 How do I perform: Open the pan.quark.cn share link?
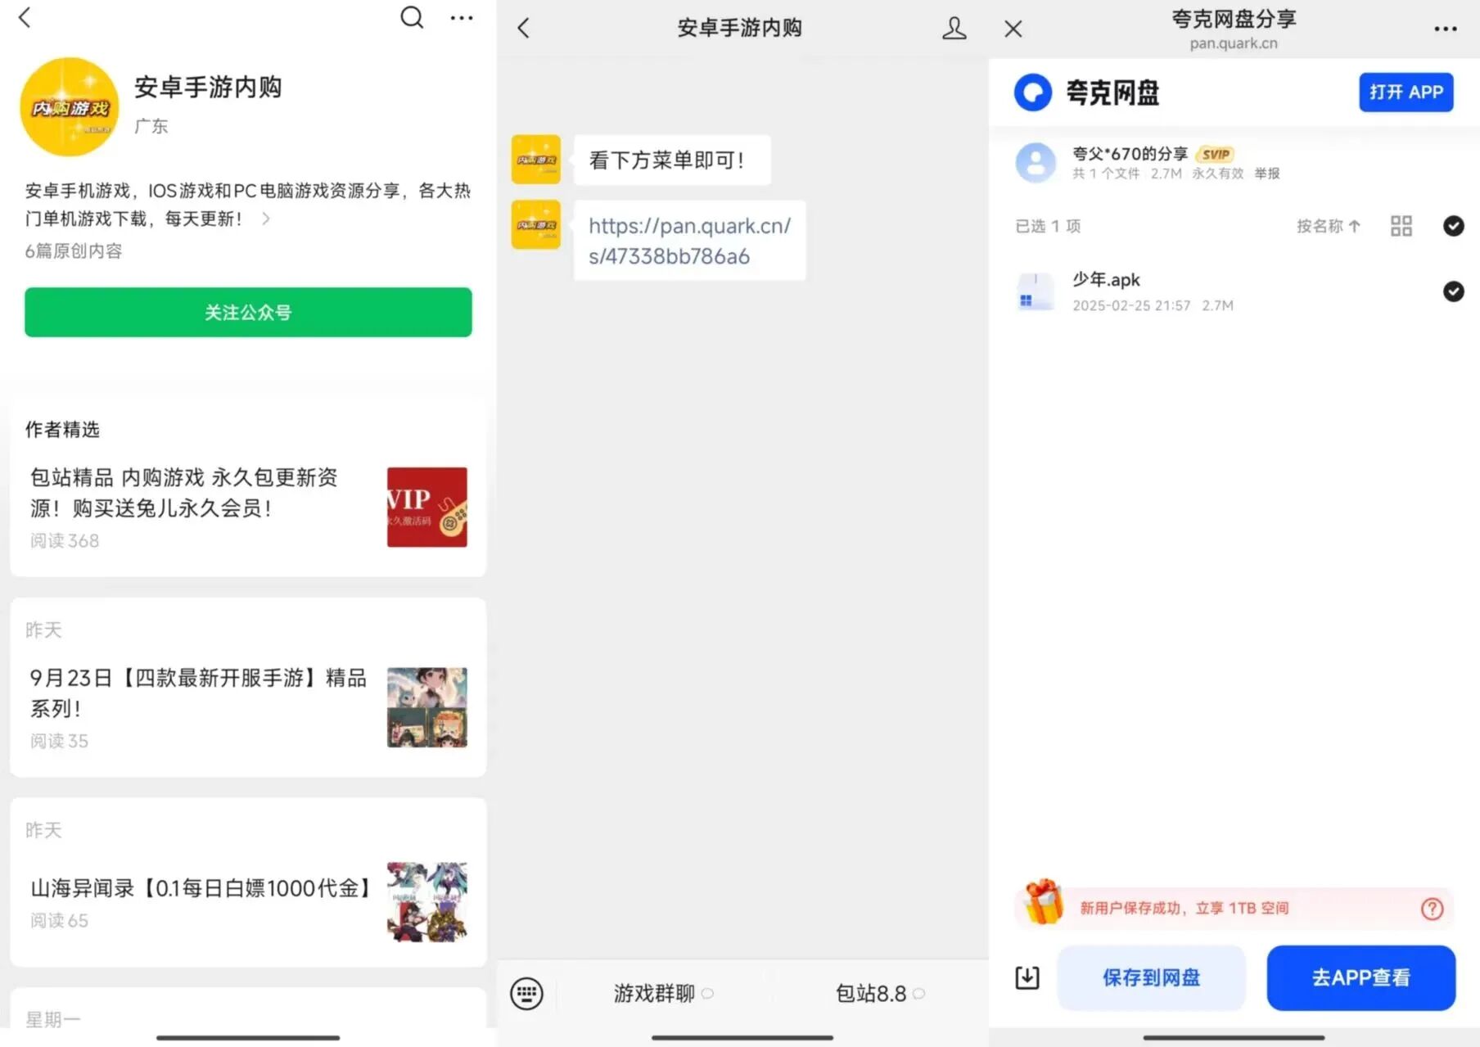click(689, 241)
